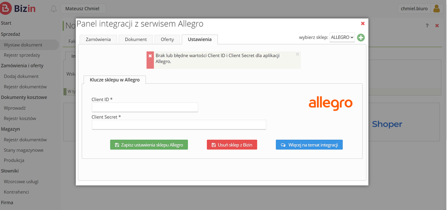The height and width of the screenshot is (210, 447).
Task: Open Rejestr kosztów in sidebar
Action: (x=20, y=118)
